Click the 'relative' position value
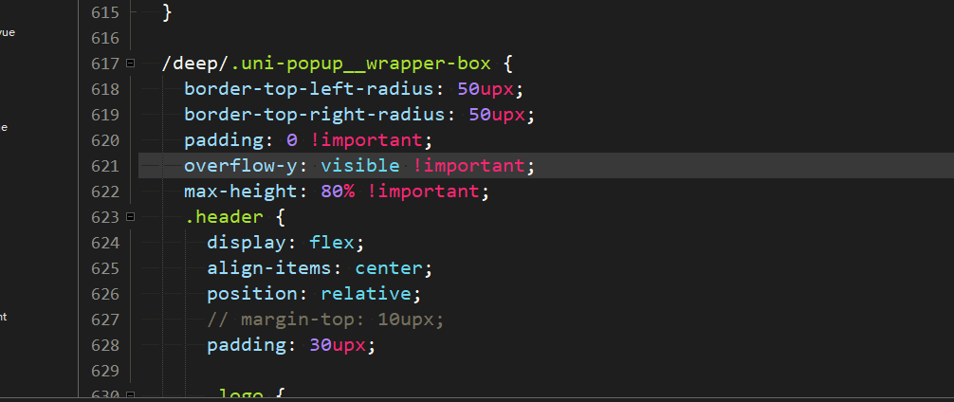Image resolution: width=954 pixels, height=402 pixels. (366, 293)
